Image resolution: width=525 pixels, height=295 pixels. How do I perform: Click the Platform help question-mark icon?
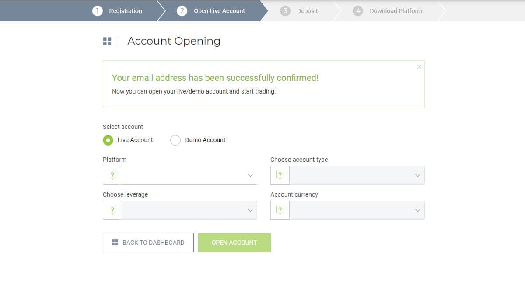pos(112,175)
